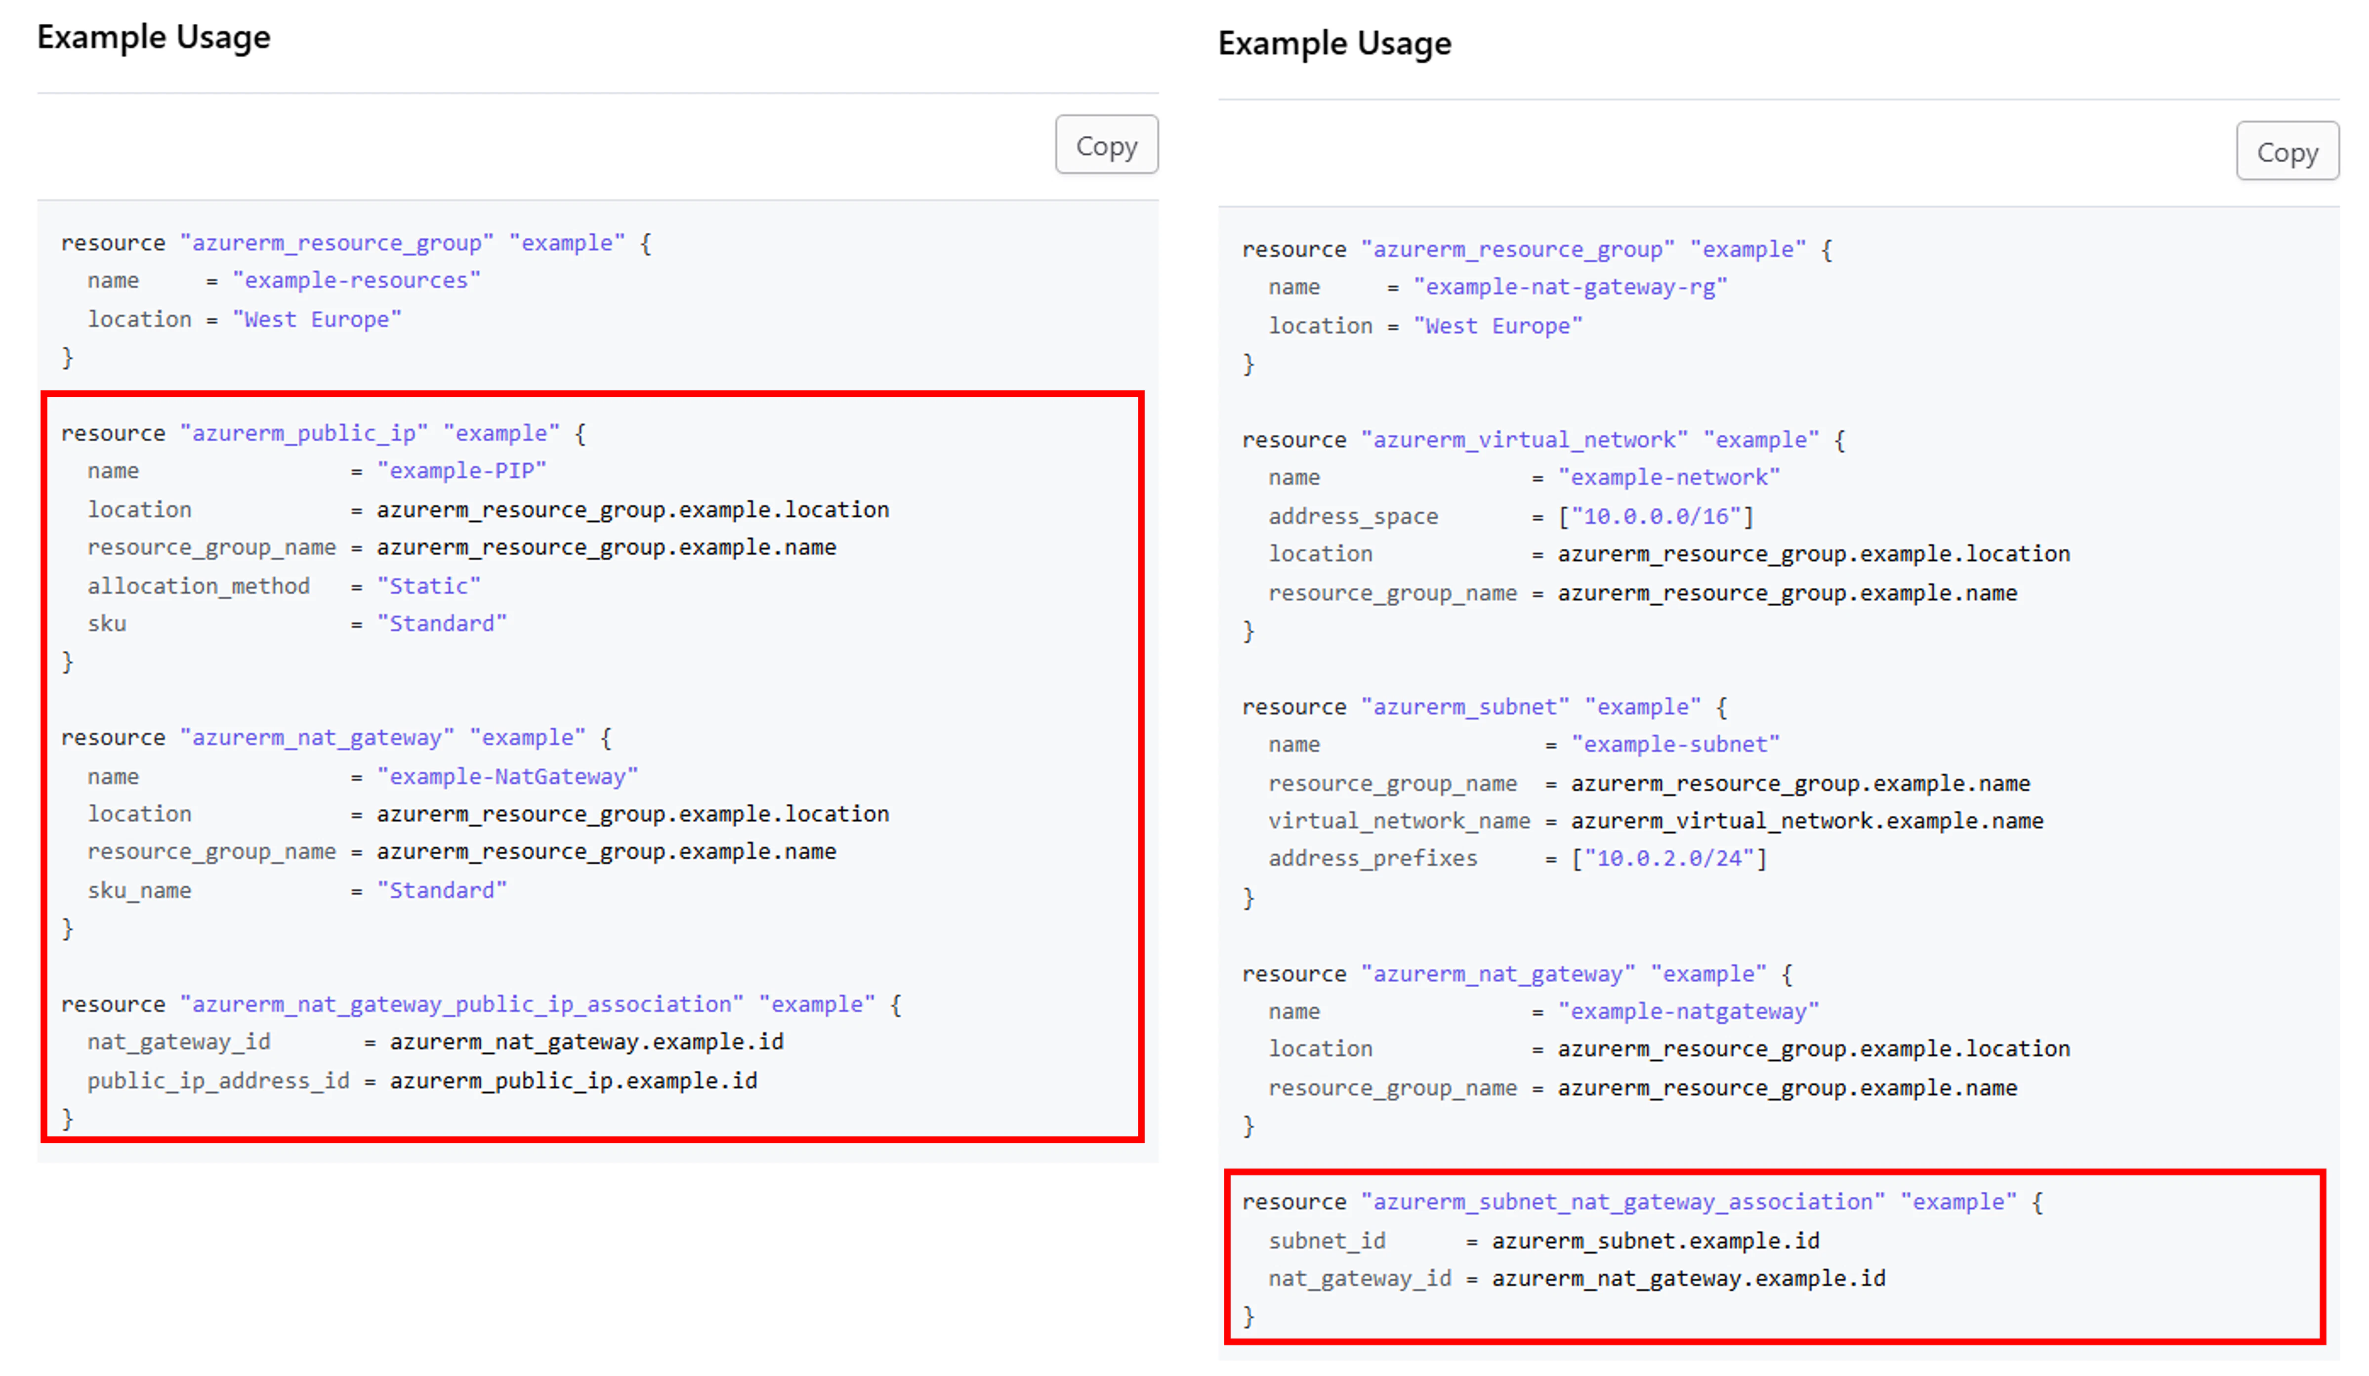Click the public_ip_address_id attribute key
Image resolution: width=2369 pixels, height=1376 pixels.
click(x=218, y=1082)
